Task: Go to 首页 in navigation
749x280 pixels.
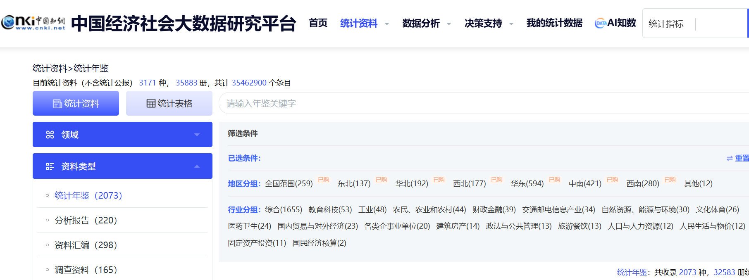Action: [318, 23]
